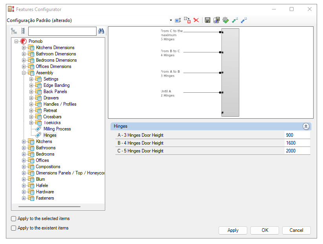Click the Assembly folder icon
Image resolution: width=323 pixels, height=244 pixels.
point(31,73)
